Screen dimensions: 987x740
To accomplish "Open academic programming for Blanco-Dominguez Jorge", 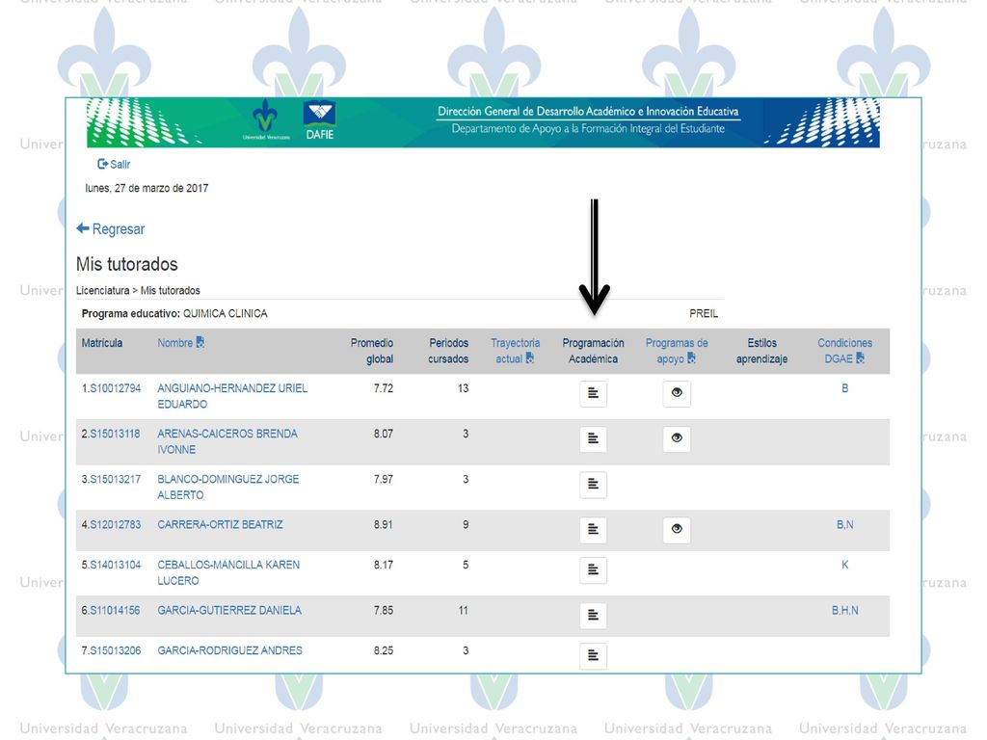I will point(593,484).
